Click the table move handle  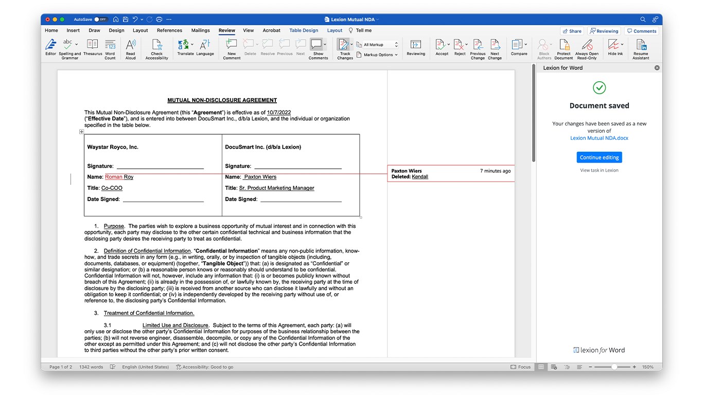tap(81, 132)
